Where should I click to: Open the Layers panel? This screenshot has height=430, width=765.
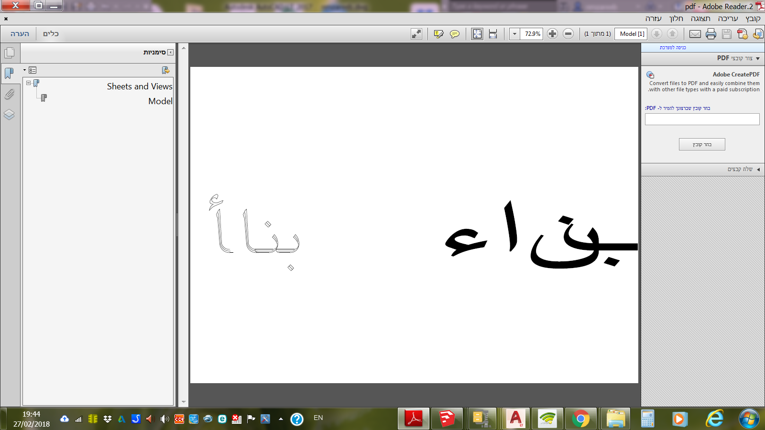coord(10,115)
